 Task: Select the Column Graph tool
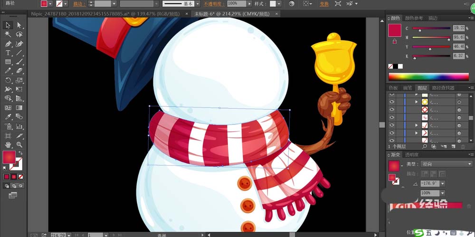[x=19, y=126]
